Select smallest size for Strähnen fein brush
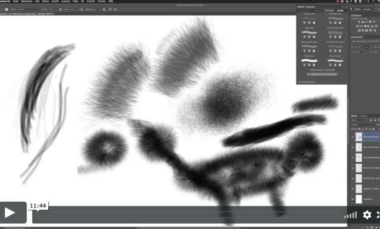This screenshot has height=229, width=380. point(330,23)
